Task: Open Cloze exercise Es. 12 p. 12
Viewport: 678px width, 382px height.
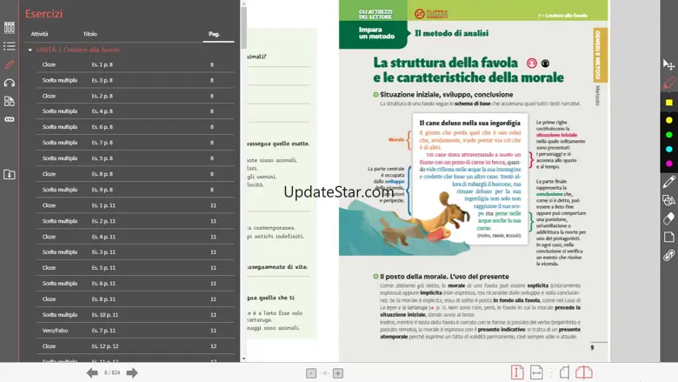Action: click(x=136, y=346)
